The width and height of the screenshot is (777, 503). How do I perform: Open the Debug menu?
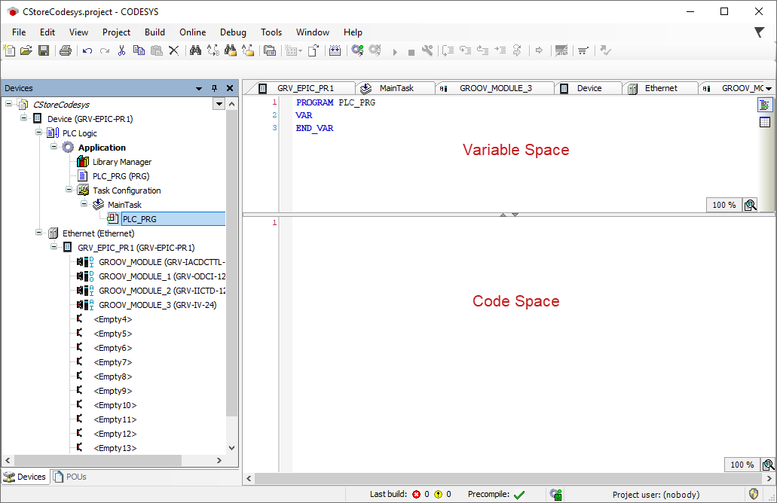coord(233,32)
